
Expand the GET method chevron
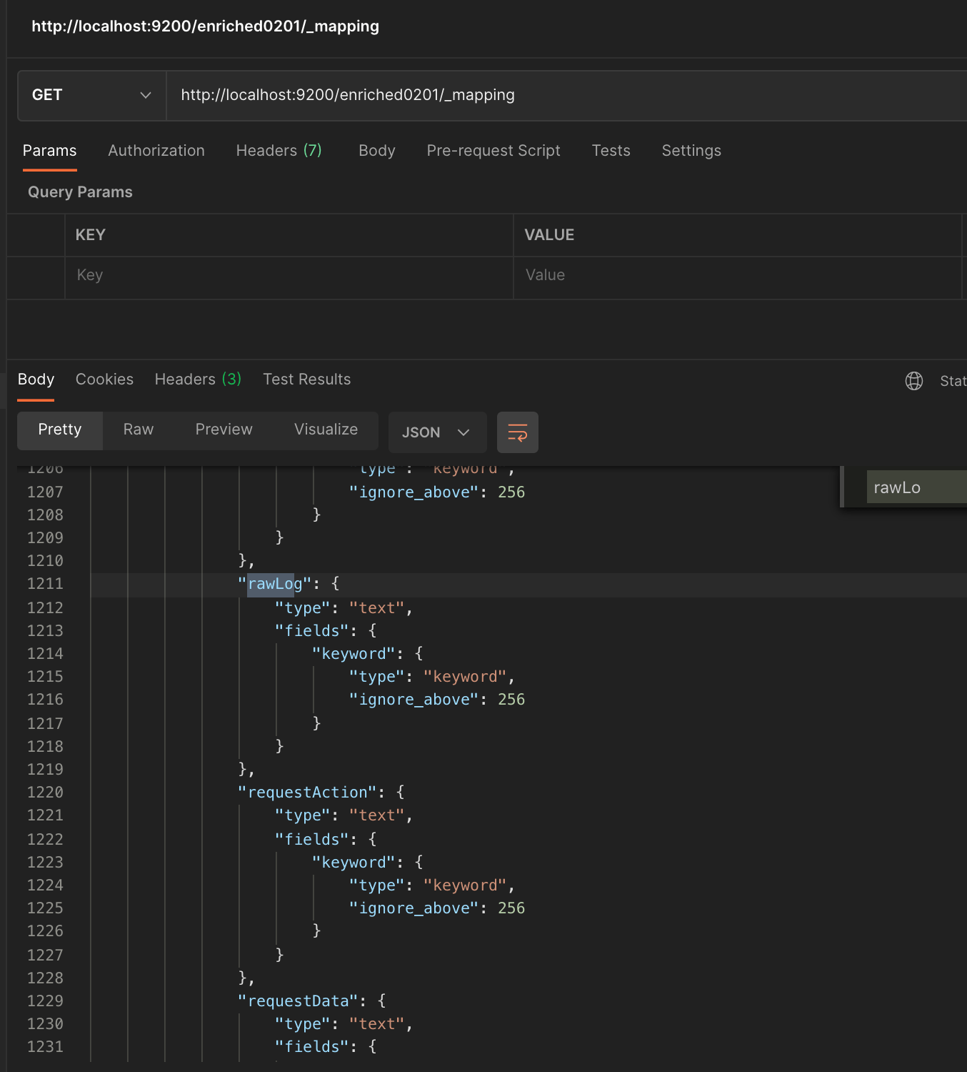[146, 95]
